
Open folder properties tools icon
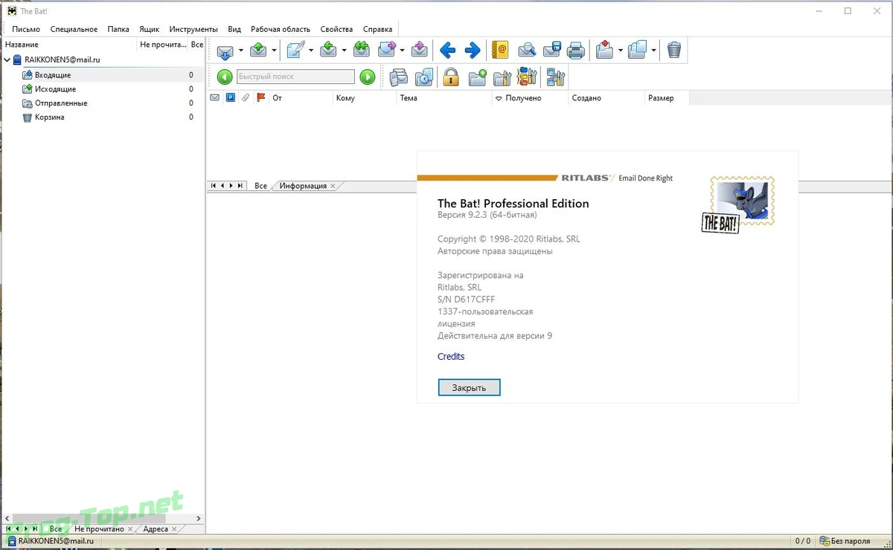pyautogui.click(x=502, y=77)
